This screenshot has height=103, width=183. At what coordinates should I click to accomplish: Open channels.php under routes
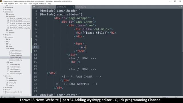pos(13,81)
